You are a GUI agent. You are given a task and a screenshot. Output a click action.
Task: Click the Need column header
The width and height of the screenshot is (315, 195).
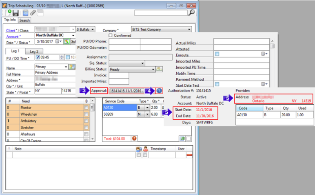point(51,101)
